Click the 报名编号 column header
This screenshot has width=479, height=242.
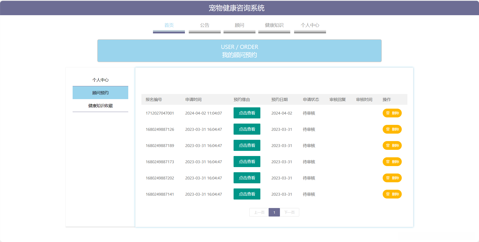pos(154,100)
